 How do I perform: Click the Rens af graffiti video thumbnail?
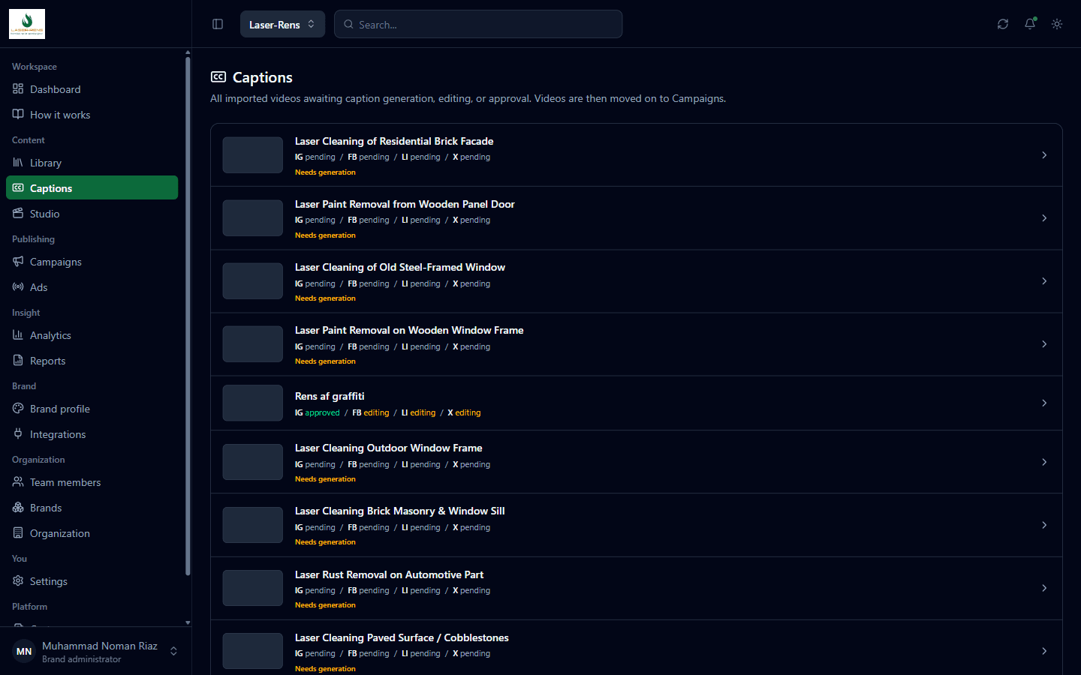(x=253, y=403)
